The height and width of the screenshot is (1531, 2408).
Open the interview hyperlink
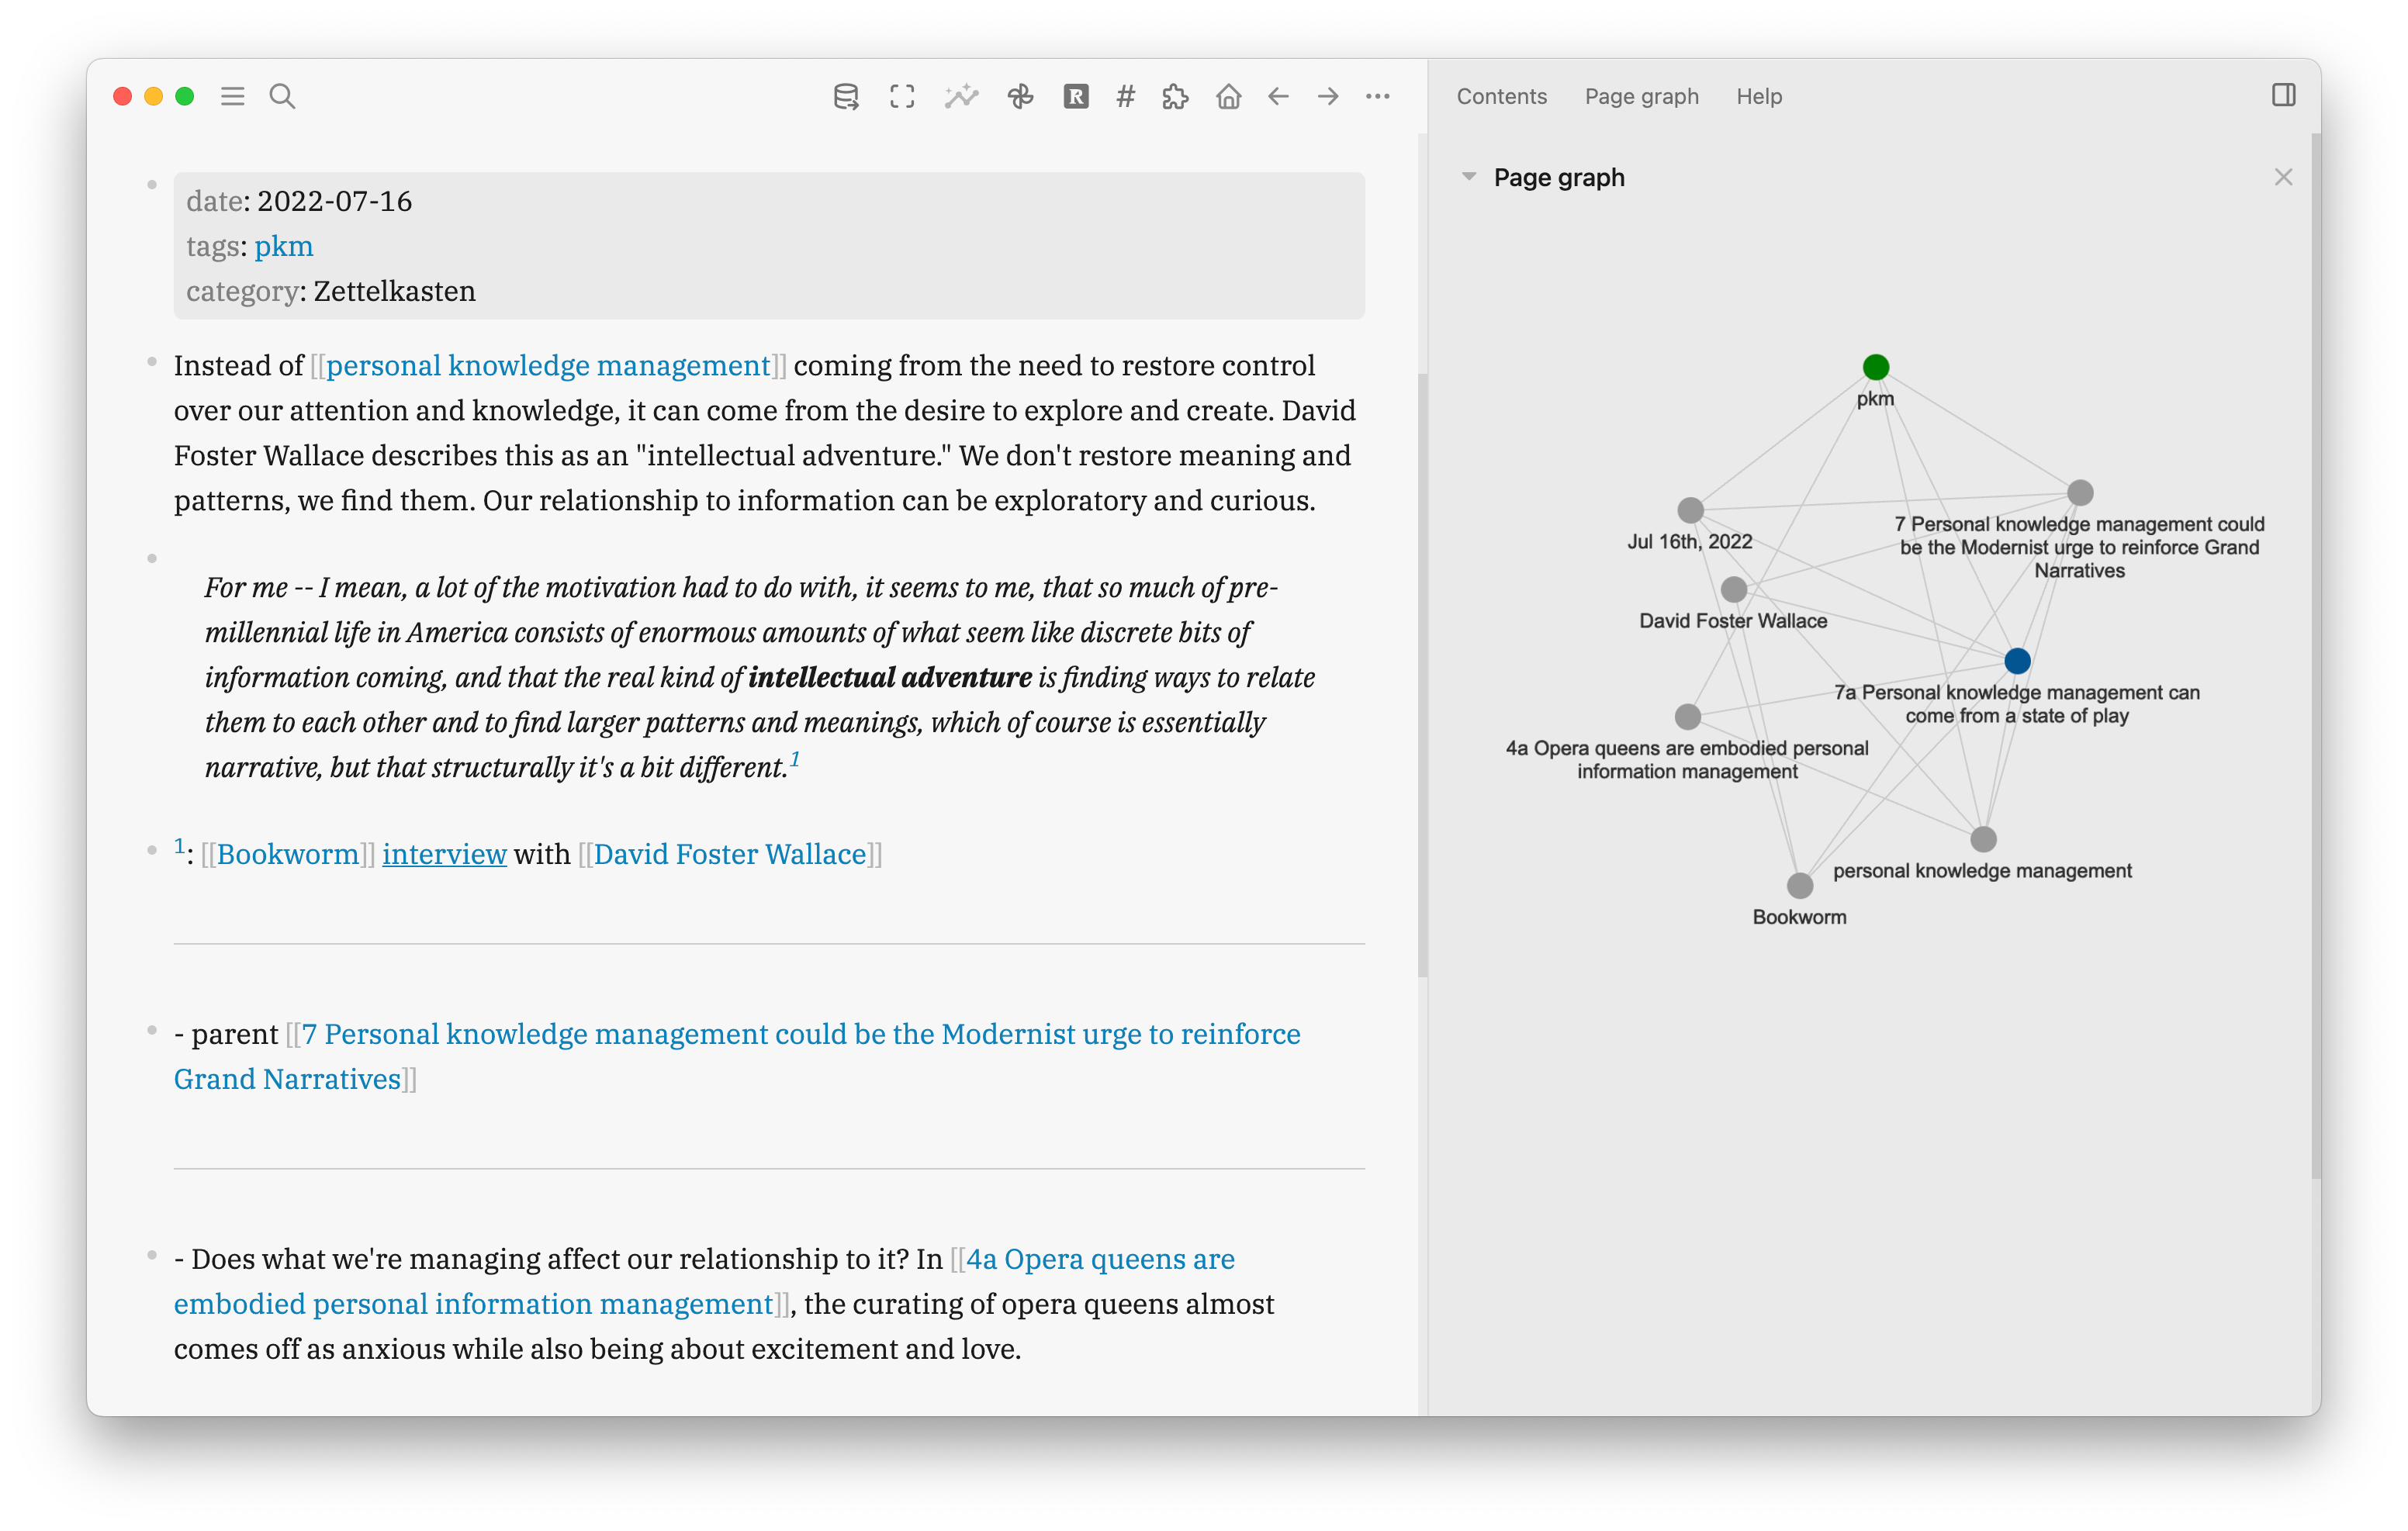pyautogui.click(x=444, y=854)
